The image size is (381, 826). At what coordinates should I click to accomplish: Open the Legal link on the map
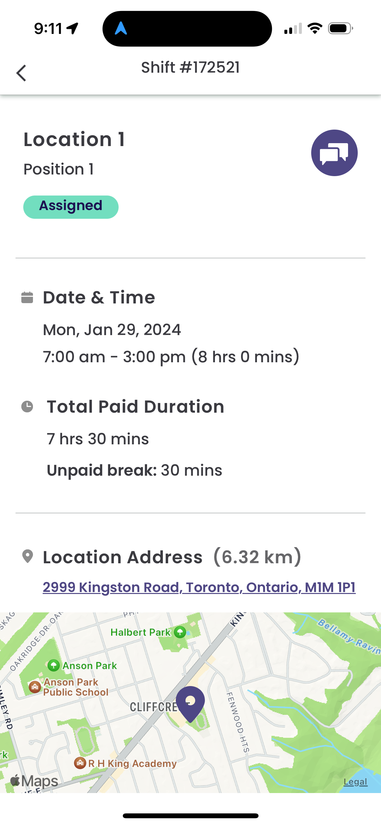[355, 781]
